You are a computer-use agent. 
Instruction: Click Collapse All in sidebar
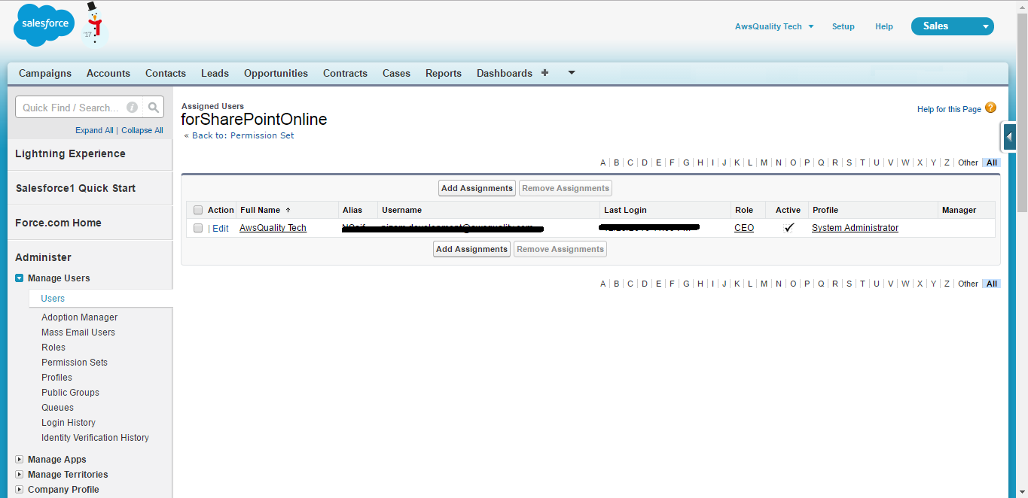coord(142,130)
